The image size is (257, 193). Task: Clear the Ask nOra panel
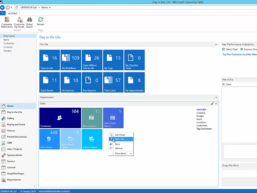tap(227, 85)
